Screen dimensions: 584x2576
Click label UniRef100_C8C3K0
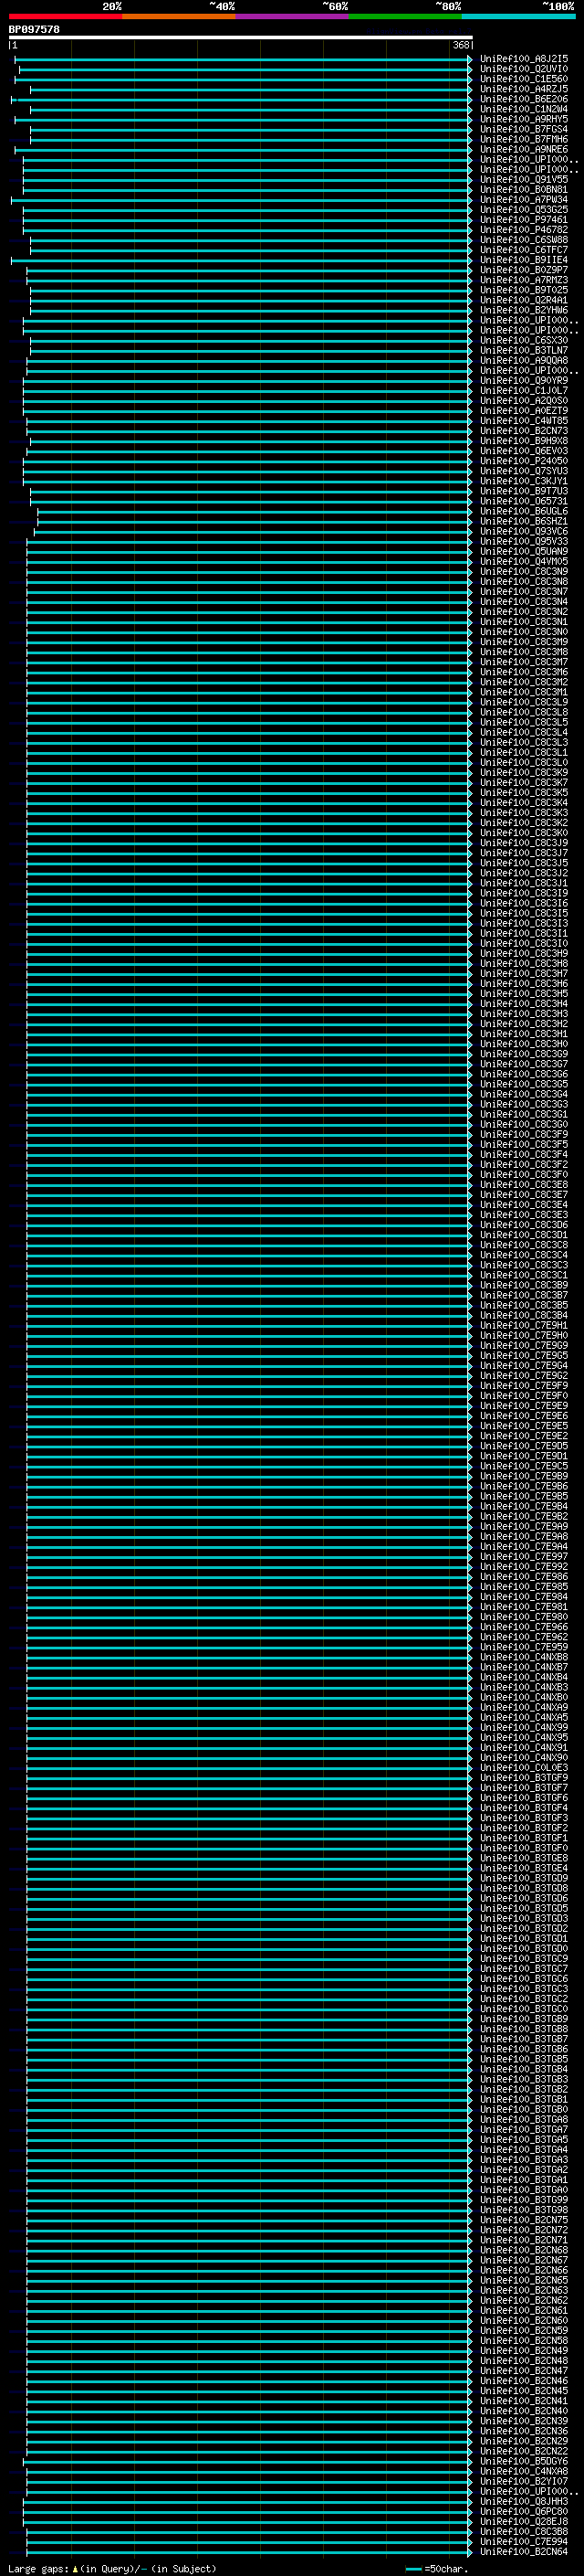pos(524,833)
